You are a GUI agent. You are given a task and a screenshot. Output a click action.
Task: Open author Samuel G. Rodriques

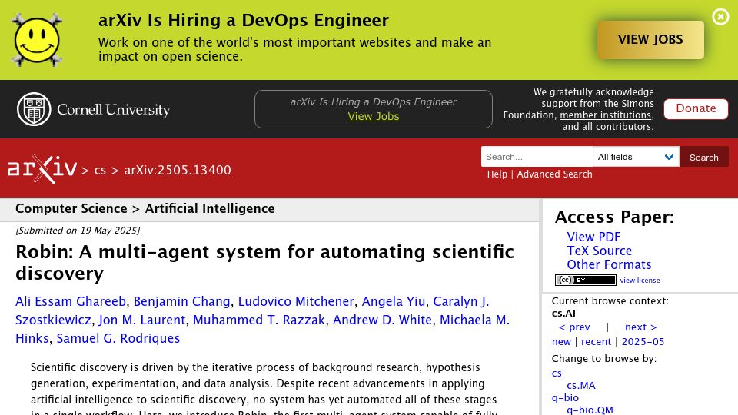tap(118, 338)
